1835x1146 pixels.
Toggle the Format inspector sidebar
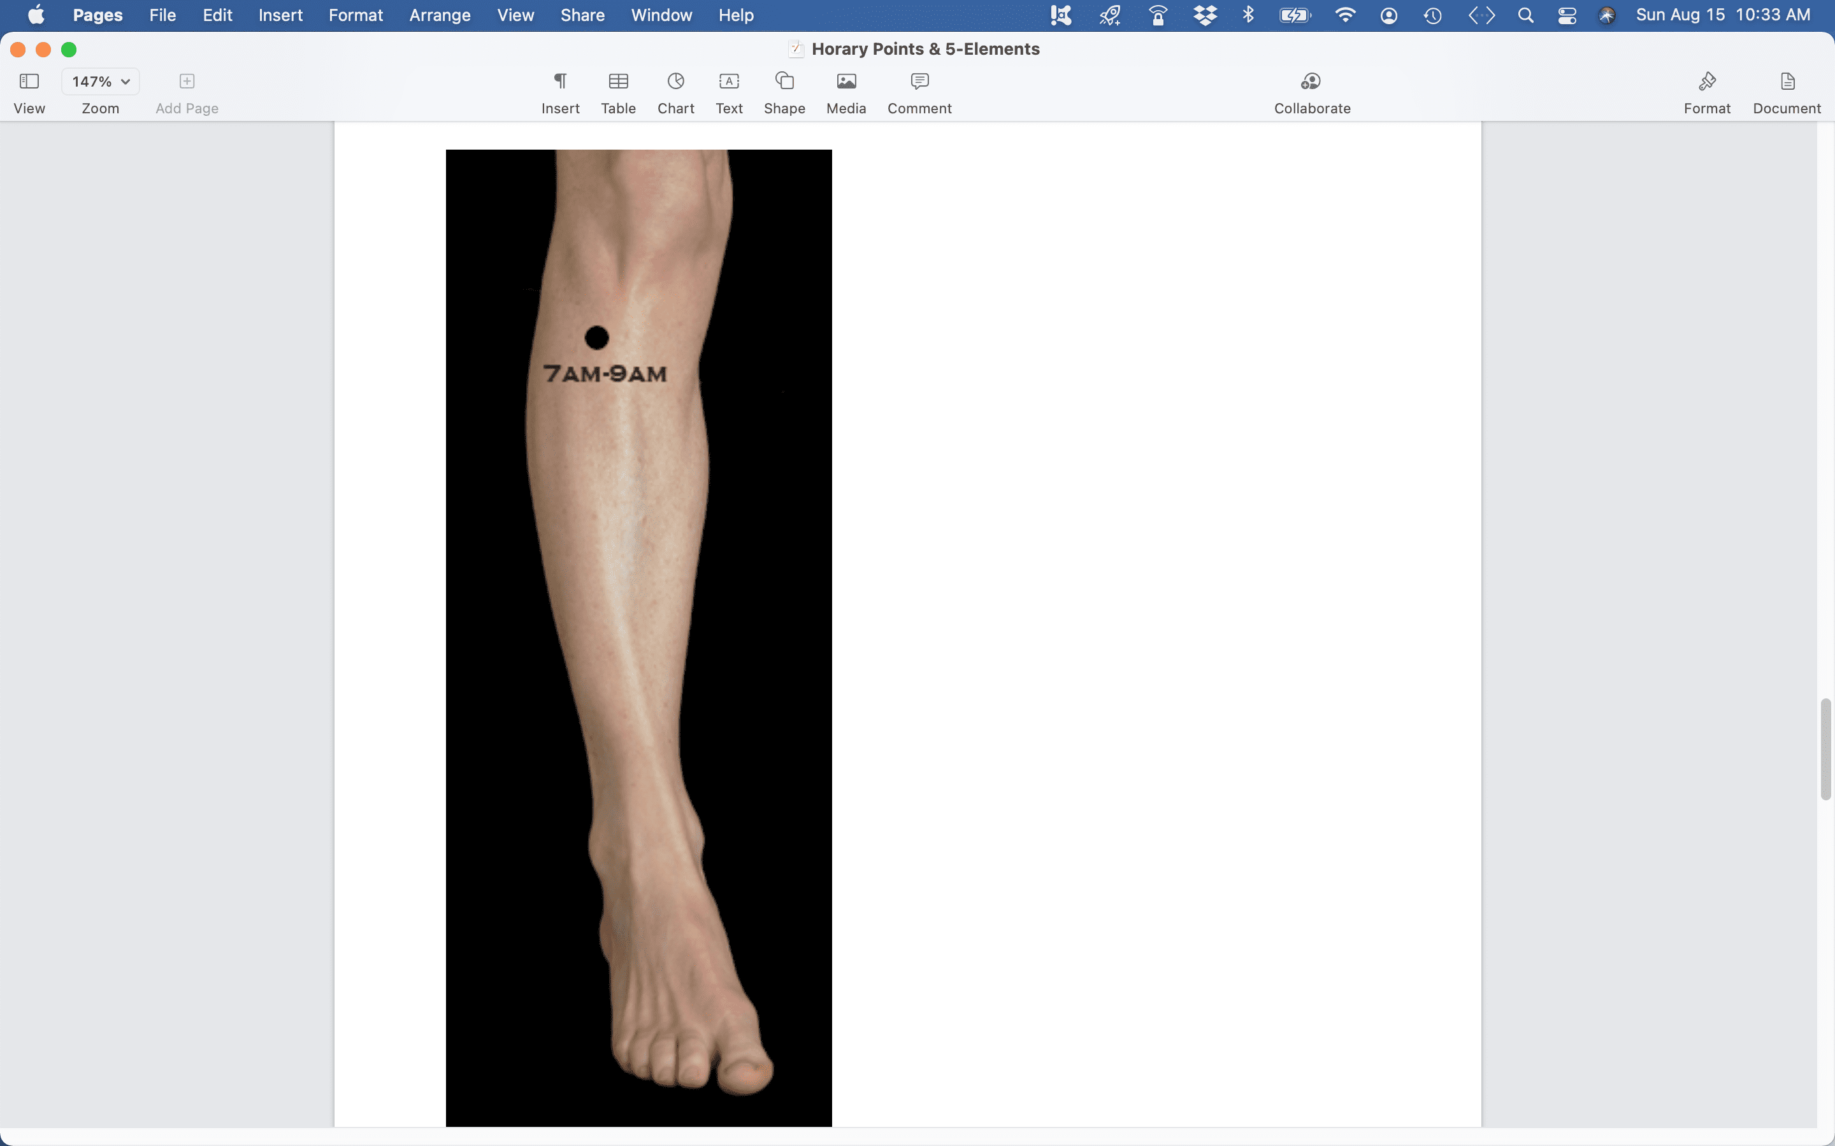pos(1706,82)
